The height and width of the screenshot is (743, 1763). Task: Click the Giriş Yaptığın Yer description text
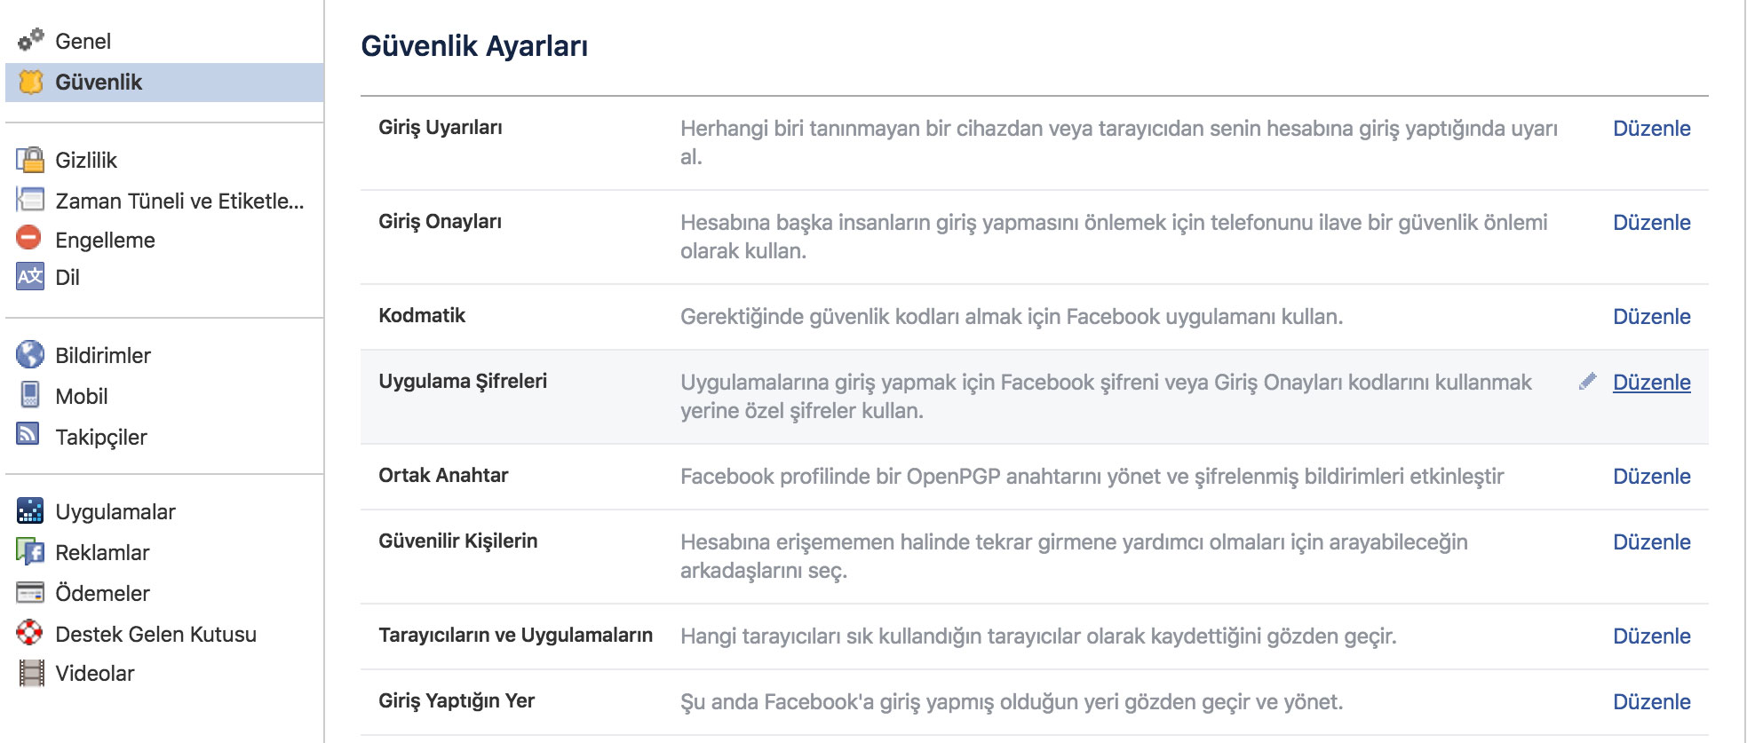(1012, 702)
